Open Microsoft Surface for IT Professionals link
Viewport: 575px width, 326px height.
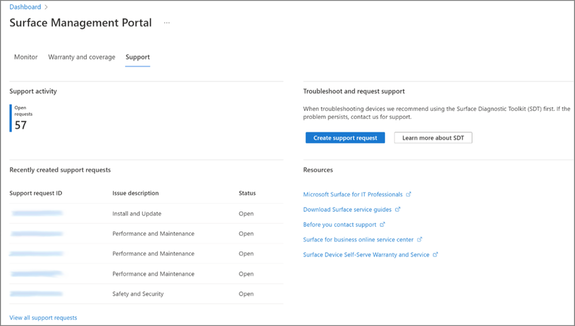click(353, 194)
